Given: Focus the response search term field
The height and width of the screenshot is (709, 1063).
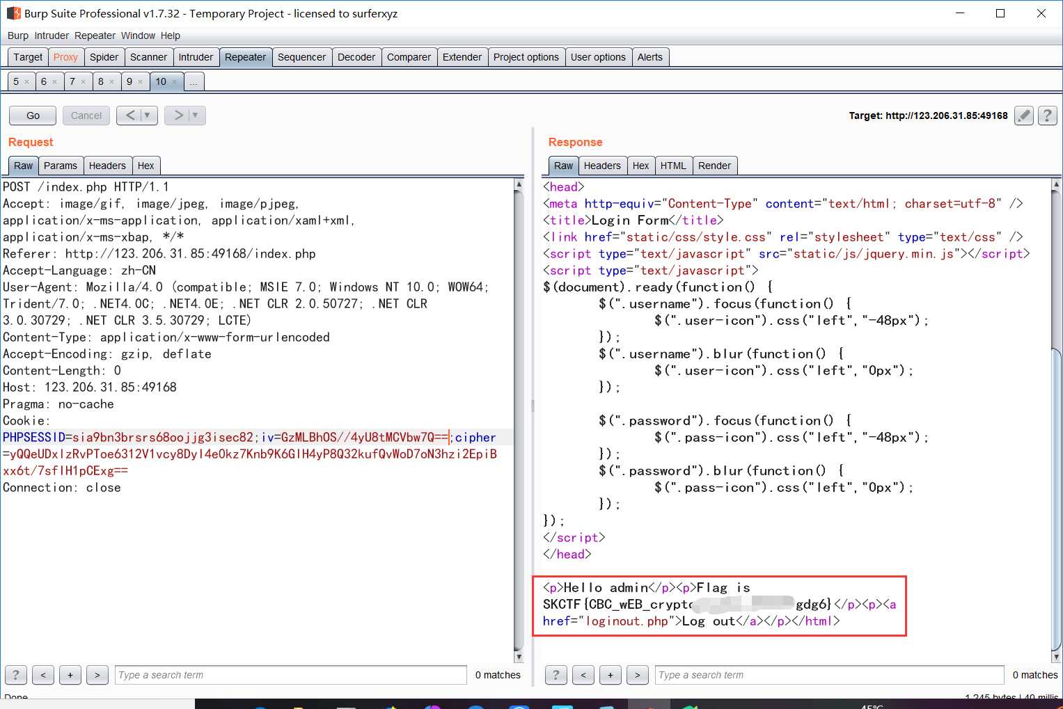Looking at the screenshot, I should click(830, 675).
